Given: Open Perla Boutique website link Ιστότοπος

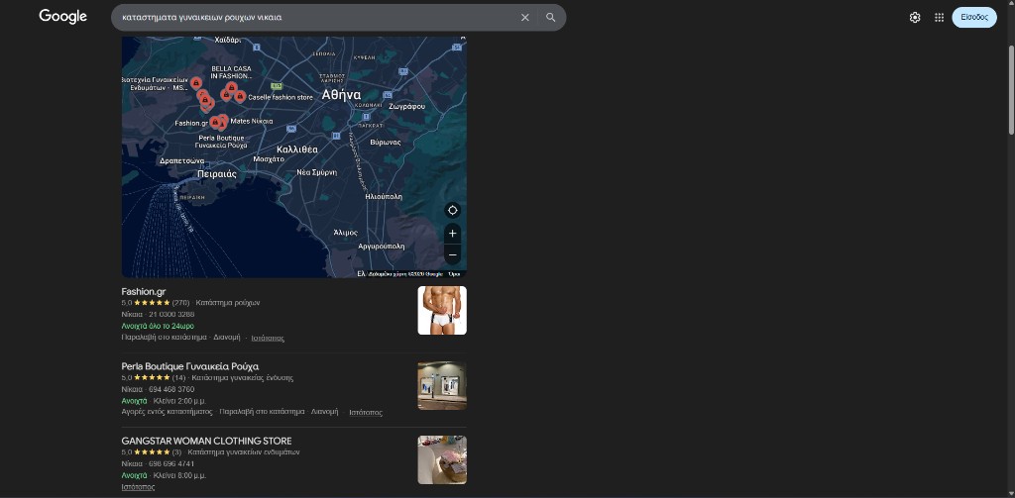Looking at the screenshot, I should tap(366, 412).
